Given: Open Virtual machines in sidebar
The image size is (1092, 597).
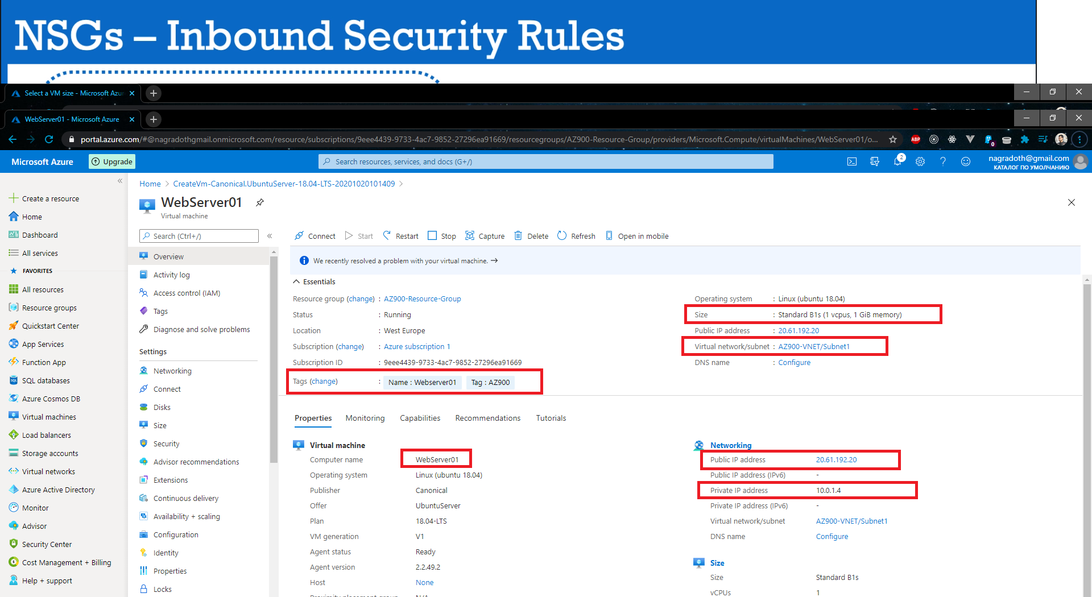Looking at the screenshot, I should [x=43, y=417].
